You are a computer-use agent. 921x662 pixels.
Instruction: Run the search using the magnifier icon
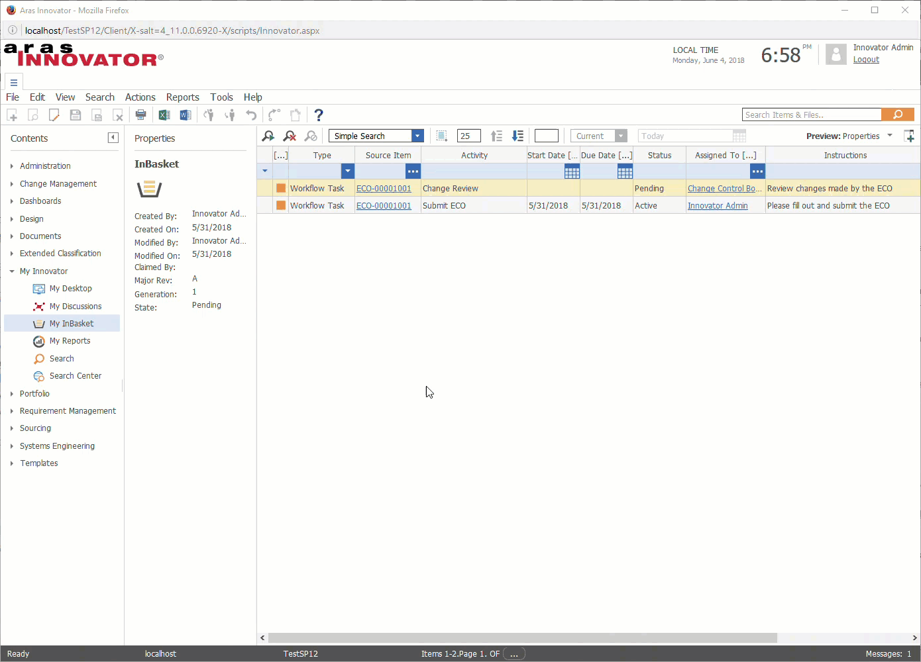pos(268,136)
